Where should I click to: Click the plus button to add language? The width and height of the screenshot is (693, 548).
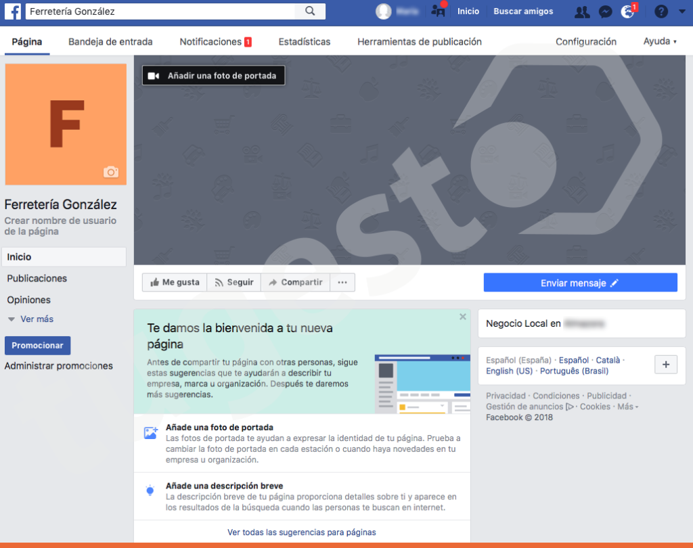coord(666,365)
